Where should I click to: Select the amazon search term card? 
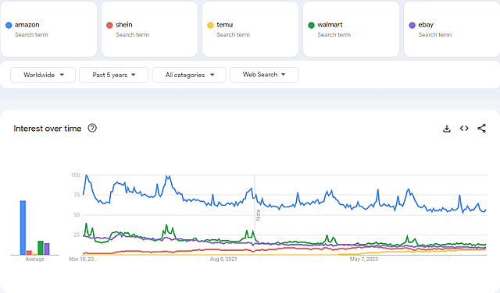pyautogui.click(x=48, y=29)
